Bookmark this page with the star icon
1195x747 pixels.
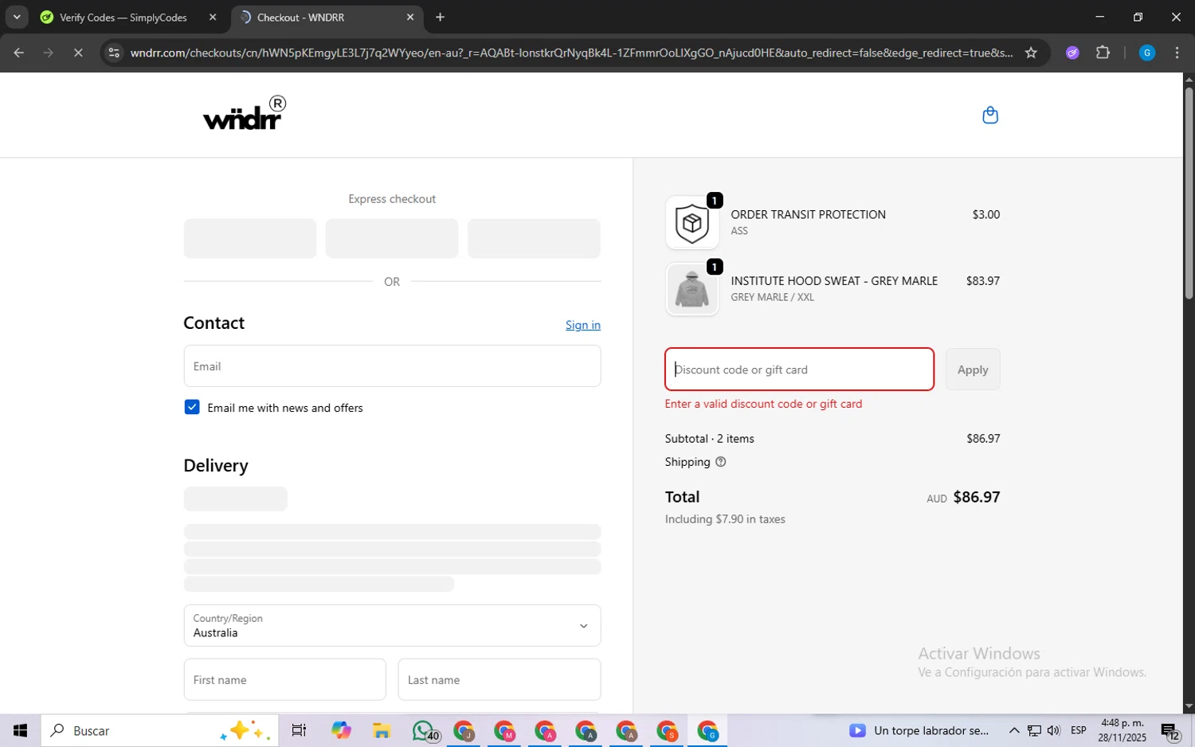1031,53
